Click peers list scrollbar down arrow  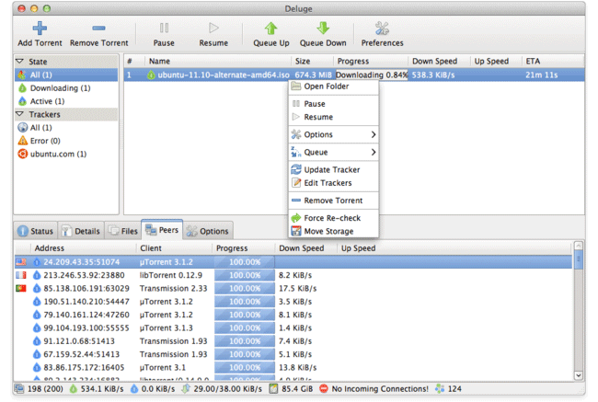coord(579,375)
